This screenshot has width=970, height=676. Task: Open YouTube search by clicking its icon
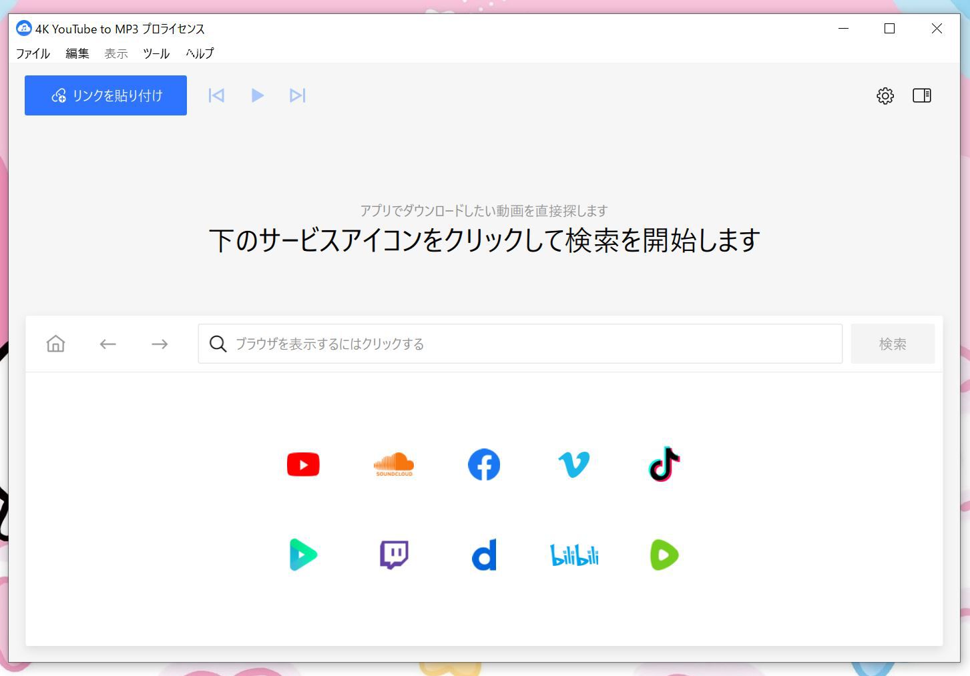tap(303, 464)
